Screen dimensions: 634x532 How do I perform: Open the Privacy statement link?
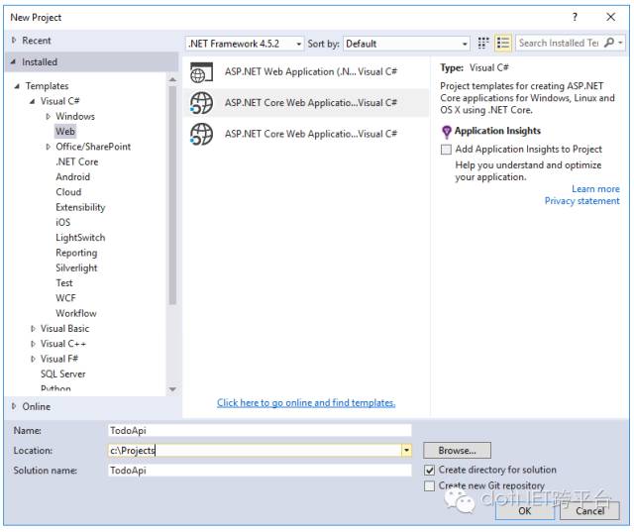tap(581, 201)
